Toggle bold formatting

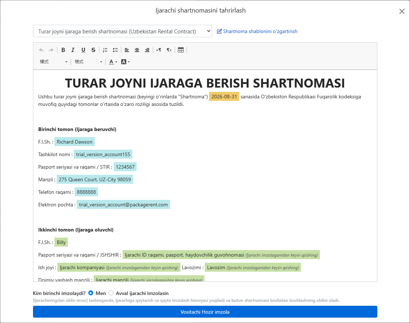pos(63,50)
